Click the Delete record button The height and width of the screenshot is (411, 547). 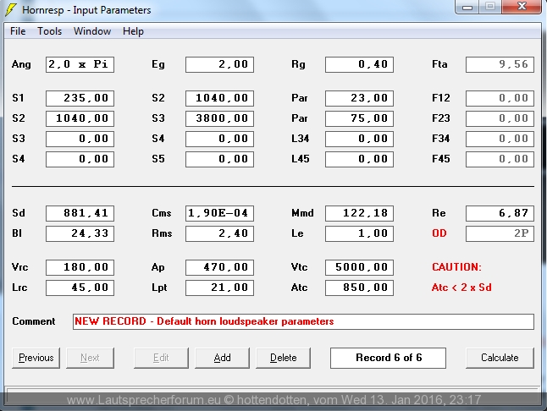coord(283,358)
